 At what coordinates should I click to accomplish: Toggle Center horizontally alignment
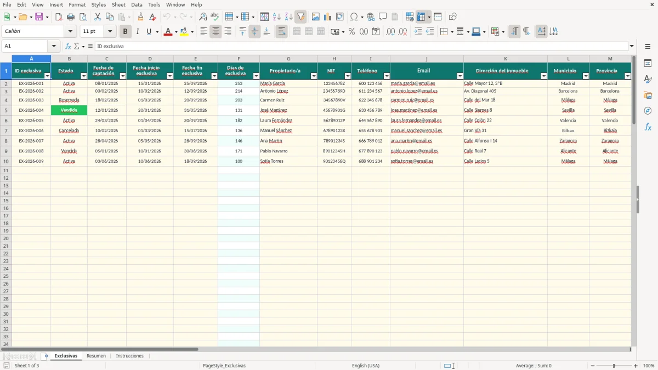click(215, 32)
